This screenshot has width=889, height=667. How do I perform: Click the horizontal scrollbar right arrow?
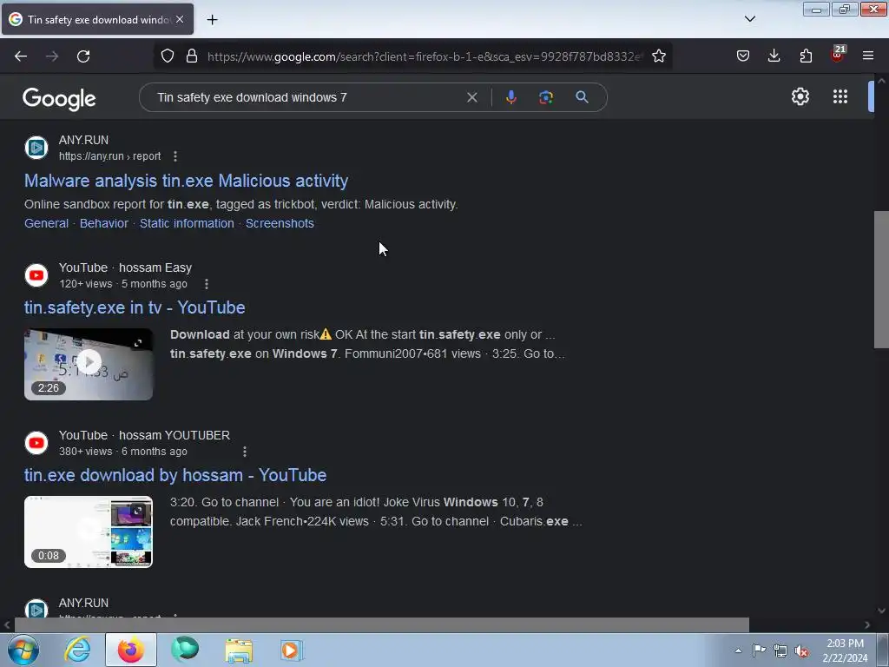pos(867,624)
